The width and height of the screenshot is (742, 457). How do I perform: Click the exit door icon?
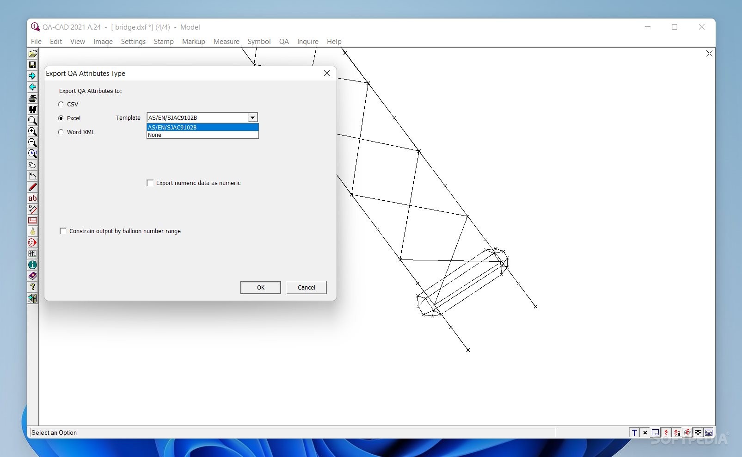tap(32, 298)
